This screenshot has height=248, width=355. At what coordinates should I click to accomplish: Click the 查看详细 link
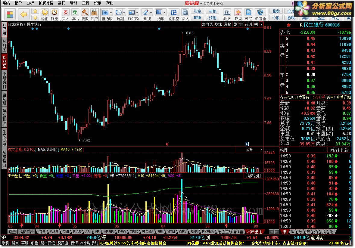[344, 97]
